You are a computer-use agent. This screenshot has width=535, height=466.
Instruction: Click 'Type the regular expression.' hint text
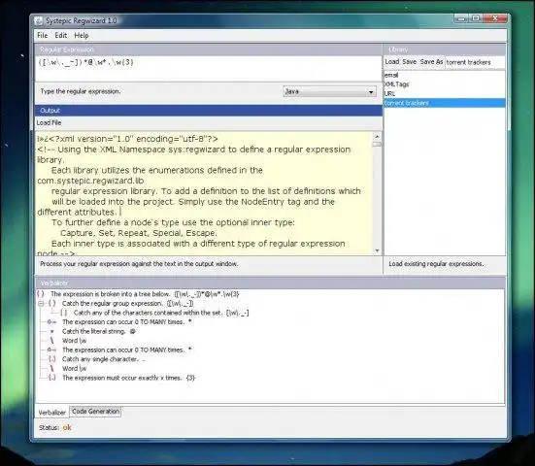(81, 91)
